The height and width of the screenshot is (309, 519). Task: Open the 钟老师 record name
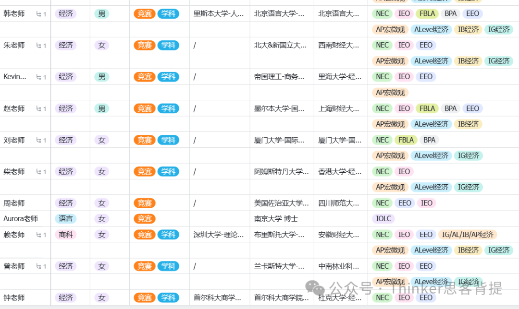coord(14,298)
